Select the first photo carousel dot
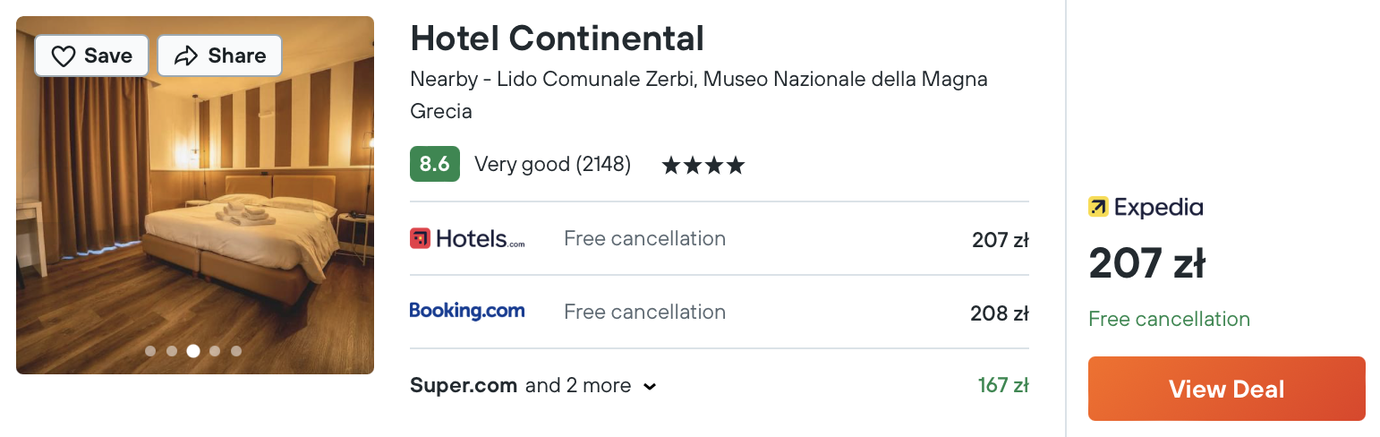 pyautogui.click(x=150, y=351)
